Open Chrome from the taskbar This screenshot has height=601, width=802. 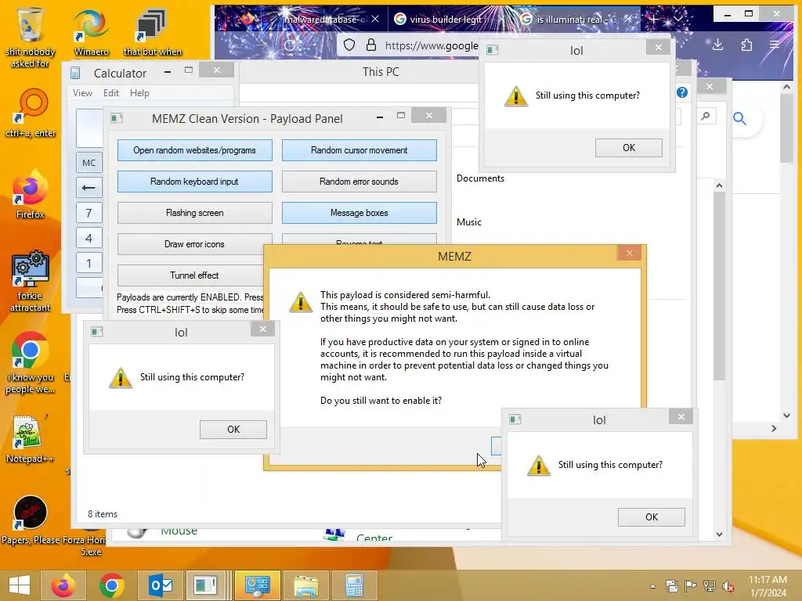coord(112,585)
